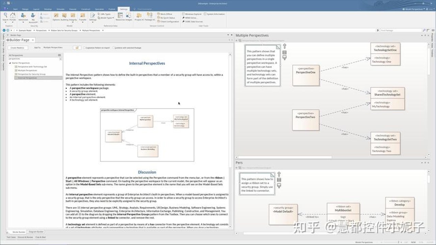Screen dimensions: 436x245
Task: Switch to the Design ribbon tab
Action: coord(25,9)
